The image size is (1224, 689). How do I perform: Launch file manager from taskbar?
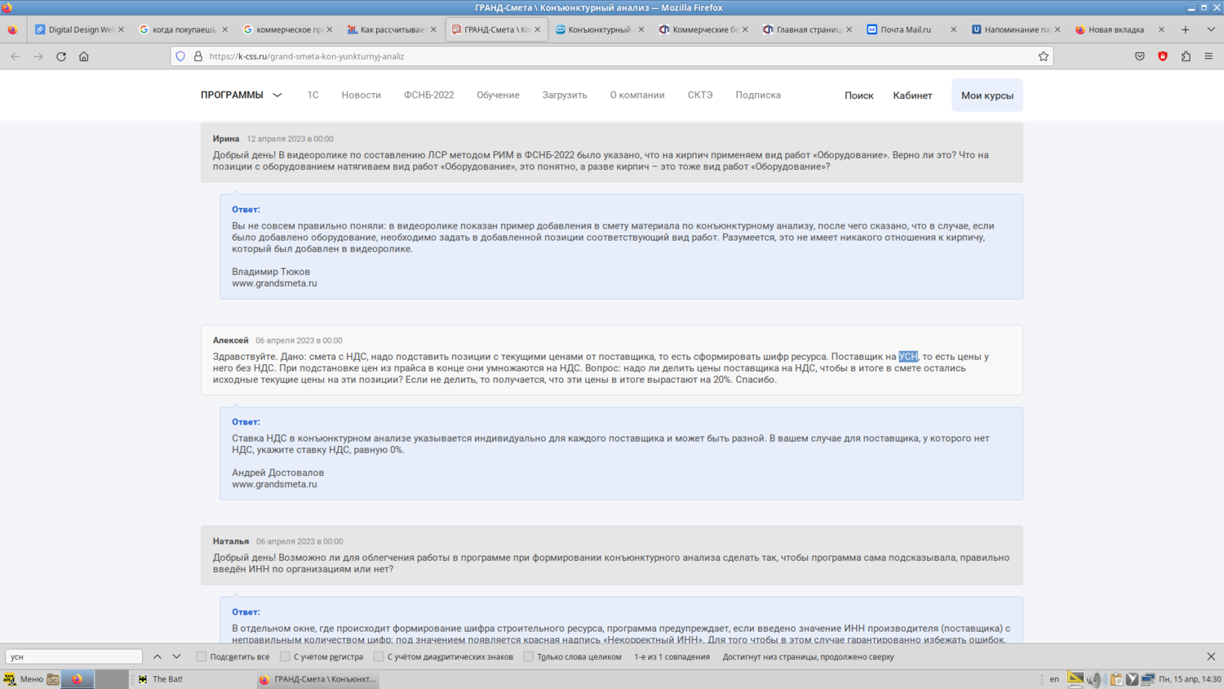[53, 679]
